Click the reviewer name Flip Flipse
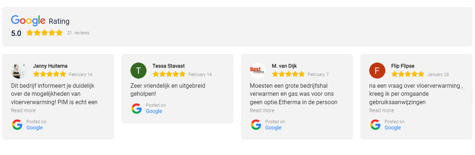 [403, 66]
